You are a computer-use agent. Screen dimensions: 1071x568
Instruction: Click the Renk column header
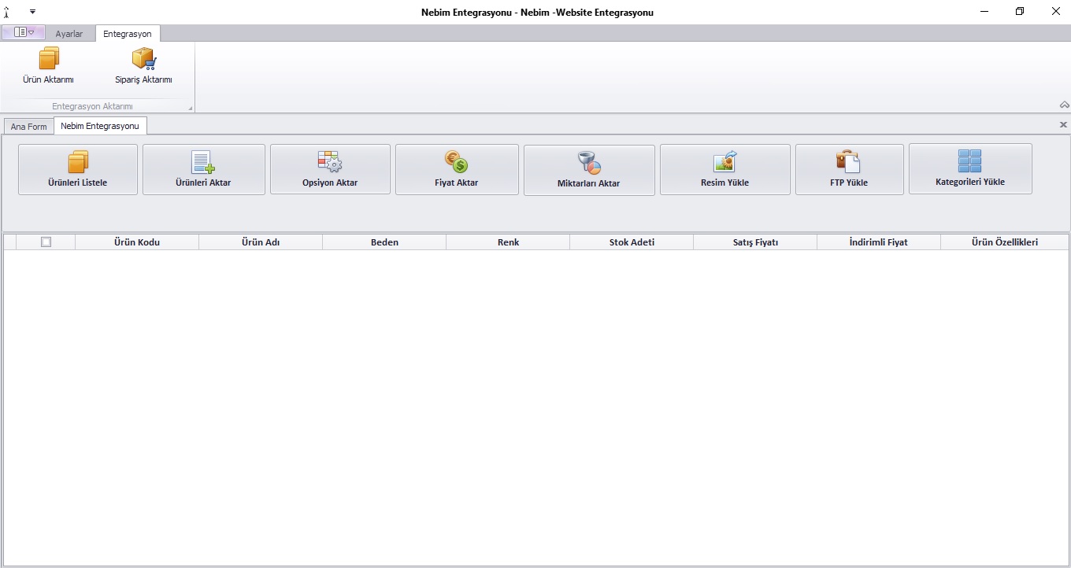coord(508,242)
